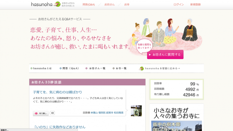
Task: Click the play arrow on お坊さんに質問する
Action: pyautogui.click(x=150, y=55)
